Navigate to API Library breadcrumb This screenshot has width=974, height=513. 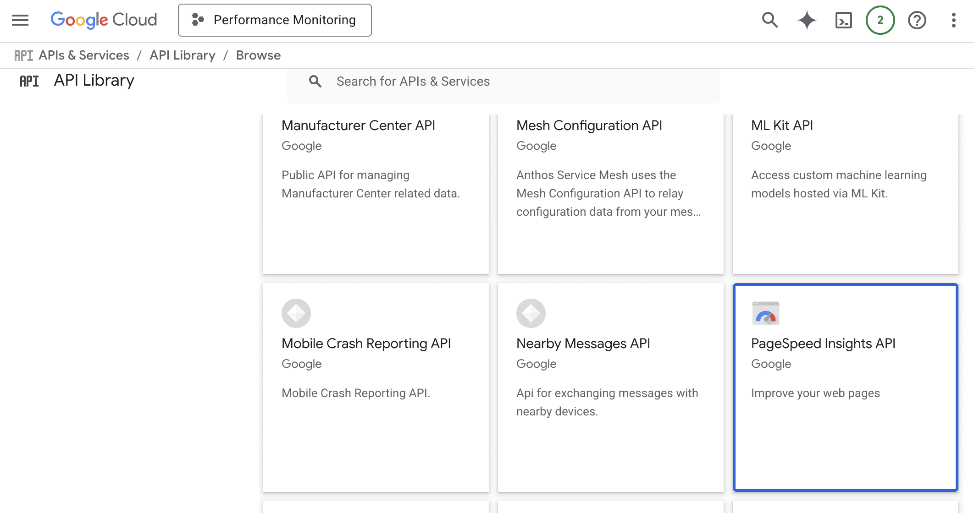(x=183, y=55)
